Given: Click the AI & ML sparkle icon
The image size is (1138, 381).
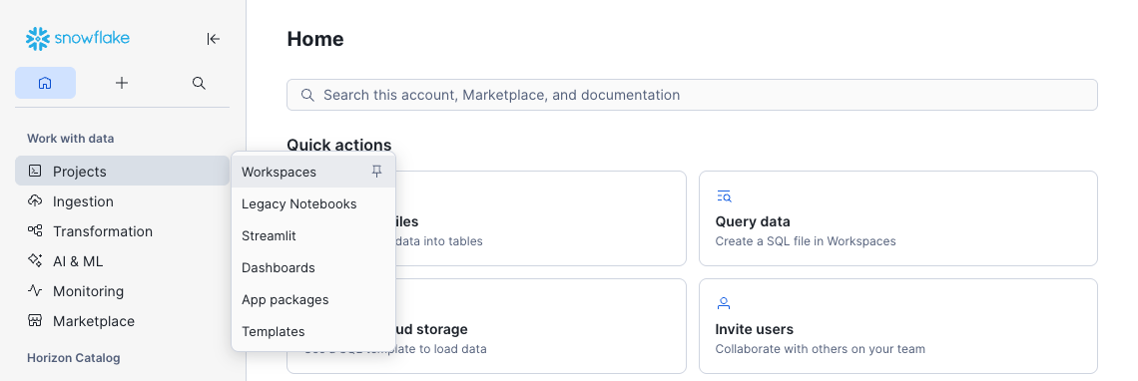Looking at the screenshot, I should (35, 260).
